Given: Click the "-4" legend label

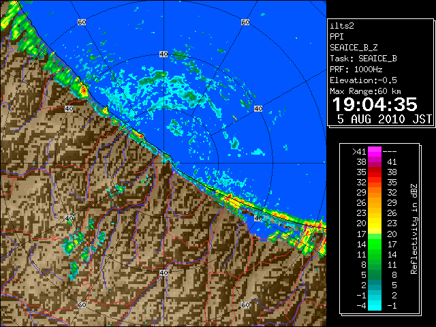Looking at the screenshot, I should click(361, 306).
